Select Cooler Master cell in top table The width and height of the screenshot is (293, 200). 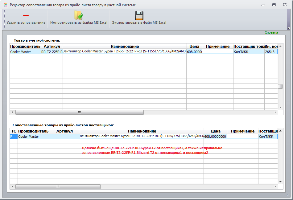point(25,52)
